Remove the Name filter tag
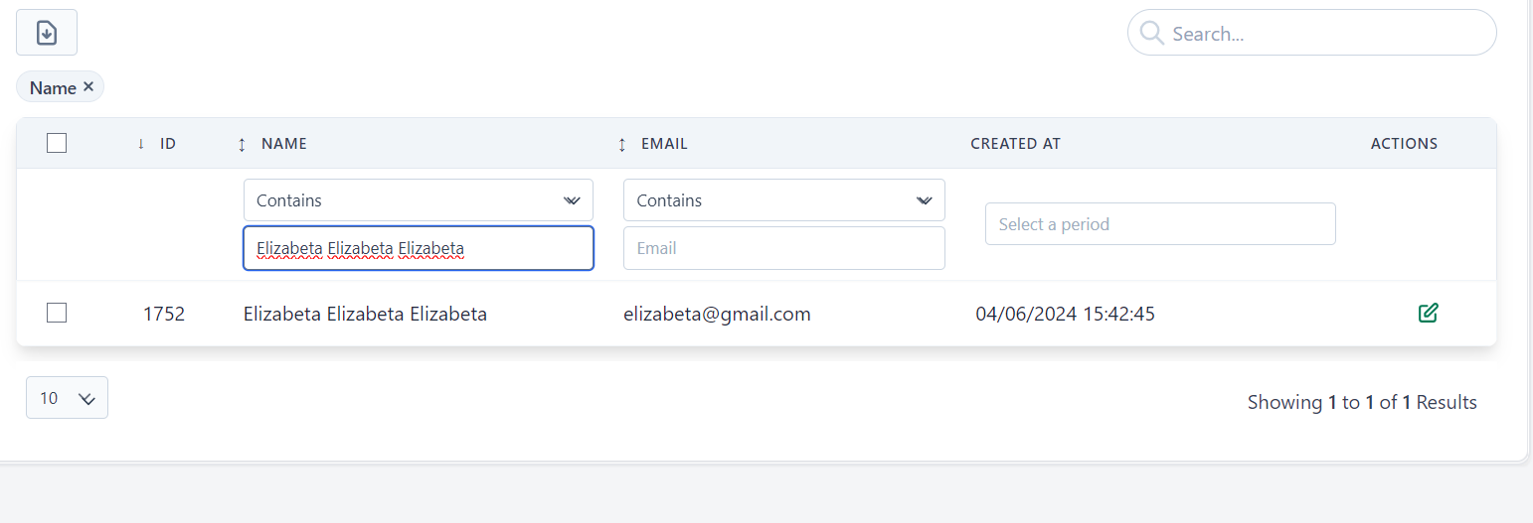This screenshot has width=1533, height=523. 88,87
